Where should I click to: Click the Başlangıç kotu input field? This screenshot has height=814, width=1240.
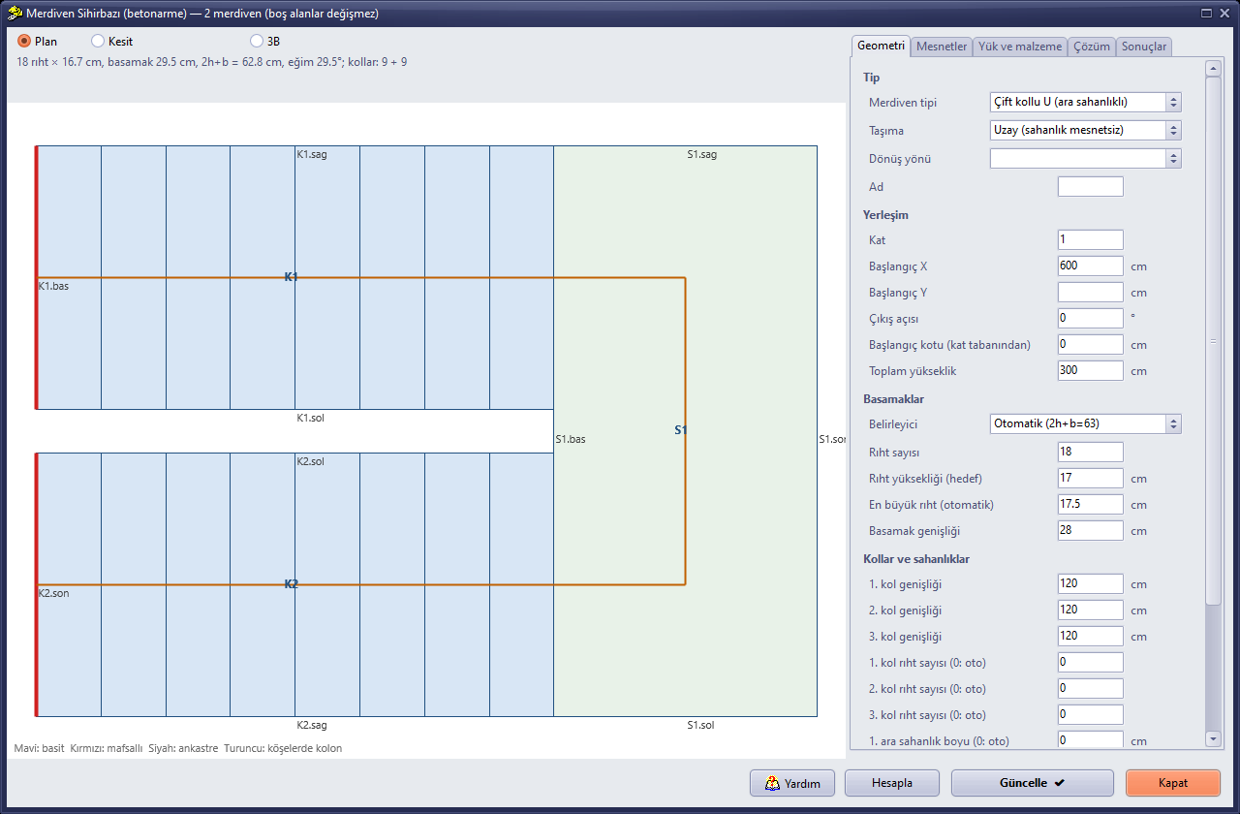coord(1091,344)
